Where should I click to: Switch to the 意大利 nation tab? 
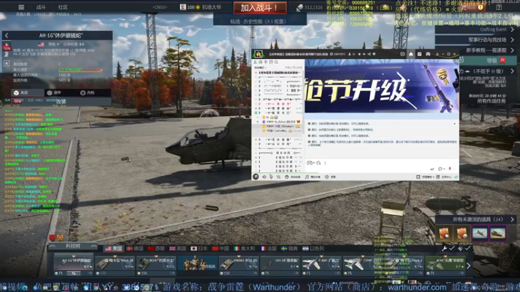tap(244, 249)
